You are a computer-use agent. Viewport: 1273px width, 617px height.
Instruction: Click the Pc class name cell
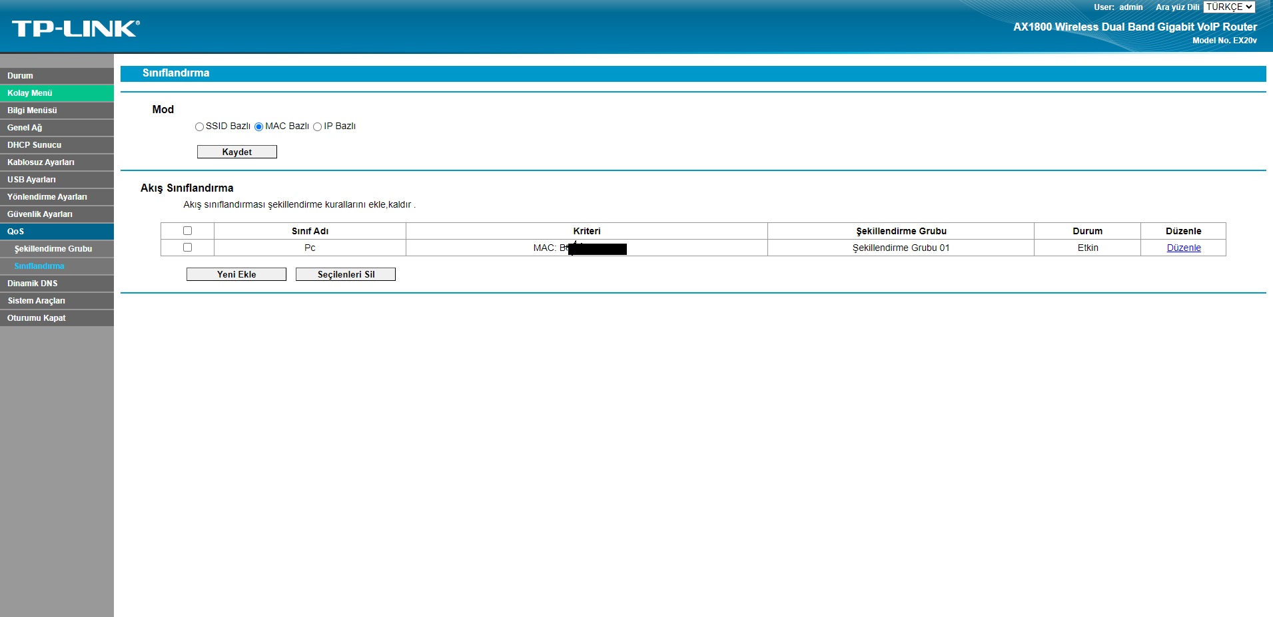click(310, 248)
